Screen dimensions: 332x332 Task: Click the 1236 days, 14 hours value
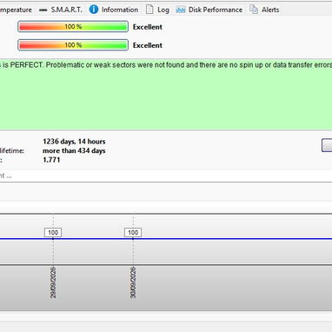(x=74, y=142)
